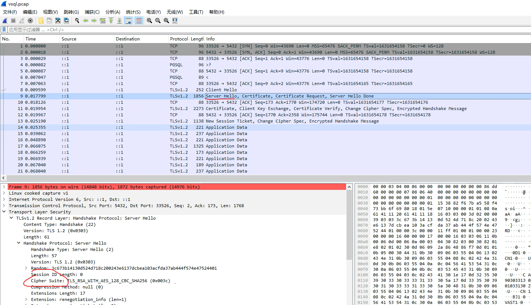Sort packets by the Info column header
This screenshot has height=305, width=531.
368,39
